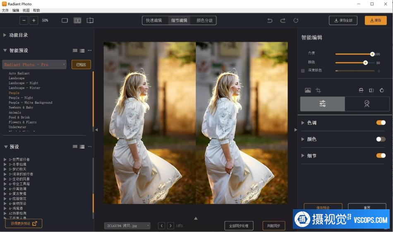Select the split before/after view icon

tap(90, 21)
